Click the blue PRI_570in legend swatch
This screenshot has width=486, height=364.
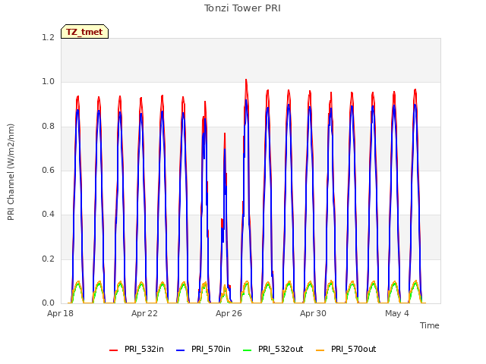tap(180, 350)
